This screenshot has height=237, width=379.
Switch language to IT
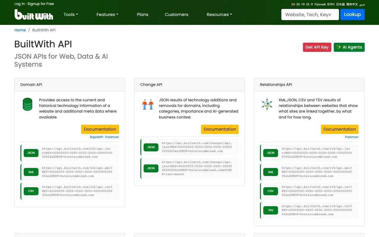click(x=312, y=4)
